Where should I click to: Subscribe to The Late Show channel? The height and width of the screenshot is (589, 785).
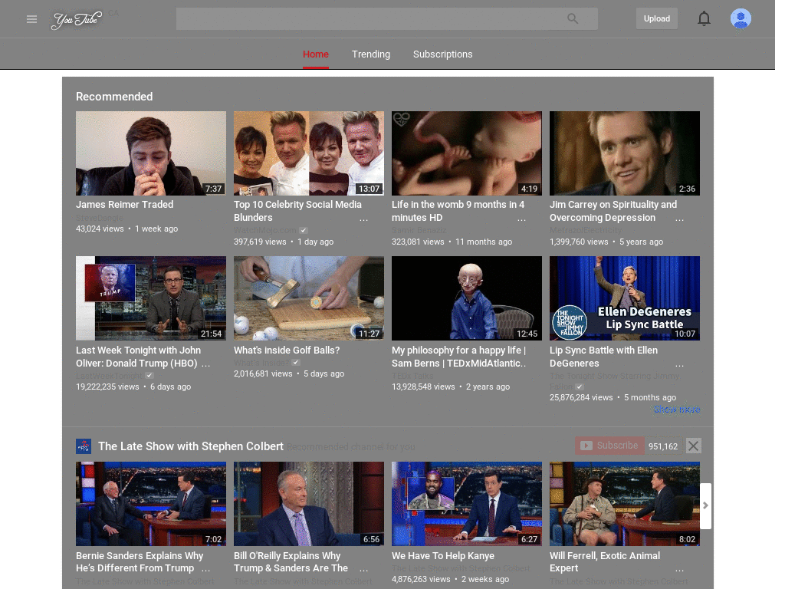(x=609, y=446)
